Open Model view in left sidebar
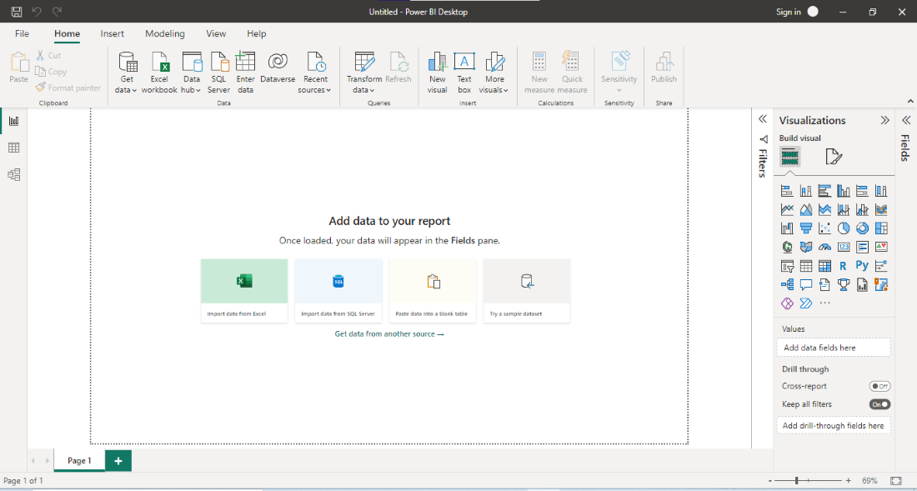Screen dimensions: 917x491 pyautogui.click(x=13, y=174)
